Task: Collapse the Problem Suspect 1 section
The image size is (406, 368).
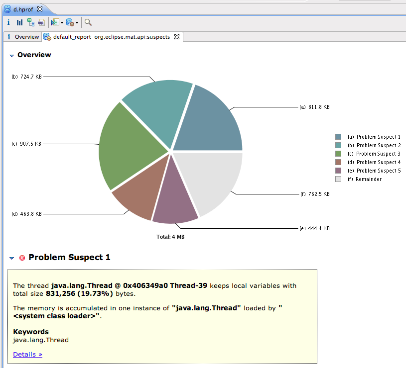Action: pos(12,258)
